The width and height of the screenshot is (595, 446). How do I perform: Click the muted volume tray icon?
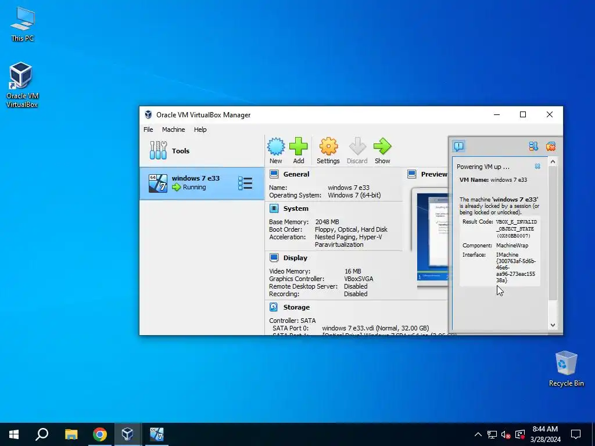point(506,434)
